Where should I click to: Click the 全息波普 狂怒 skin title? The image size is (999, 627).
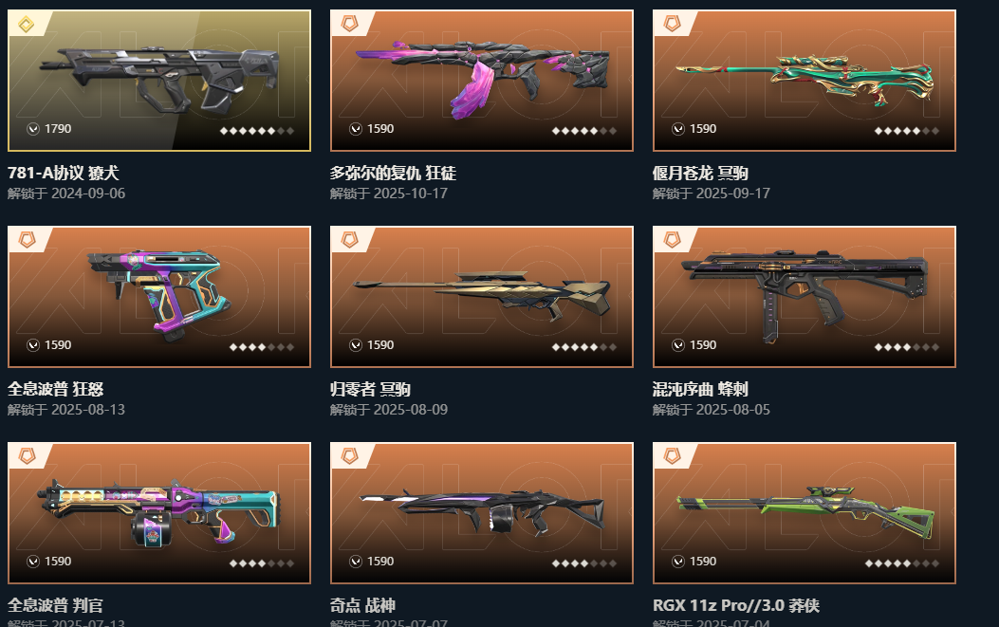(55, 389)
